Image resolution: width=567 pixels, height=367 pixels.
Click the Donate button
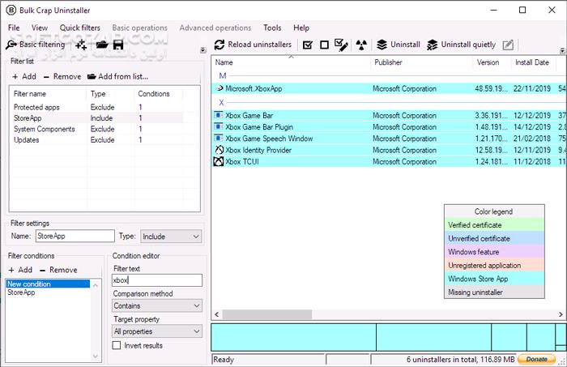(536, 359)
